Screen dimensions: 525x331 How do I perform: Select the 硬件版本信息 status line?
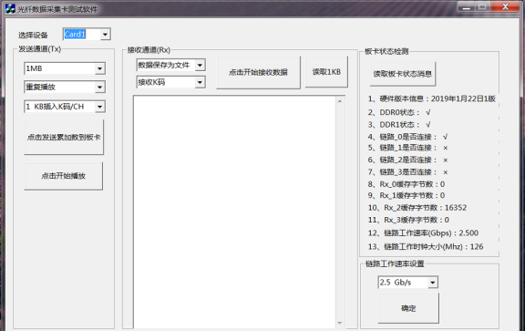coord(432,98)
